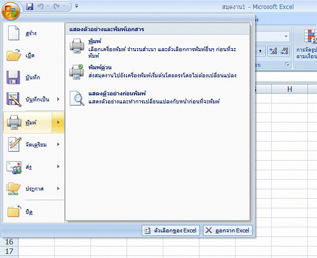
Task: Select the จัดเตรียม menu item
Action: point(34,144)
